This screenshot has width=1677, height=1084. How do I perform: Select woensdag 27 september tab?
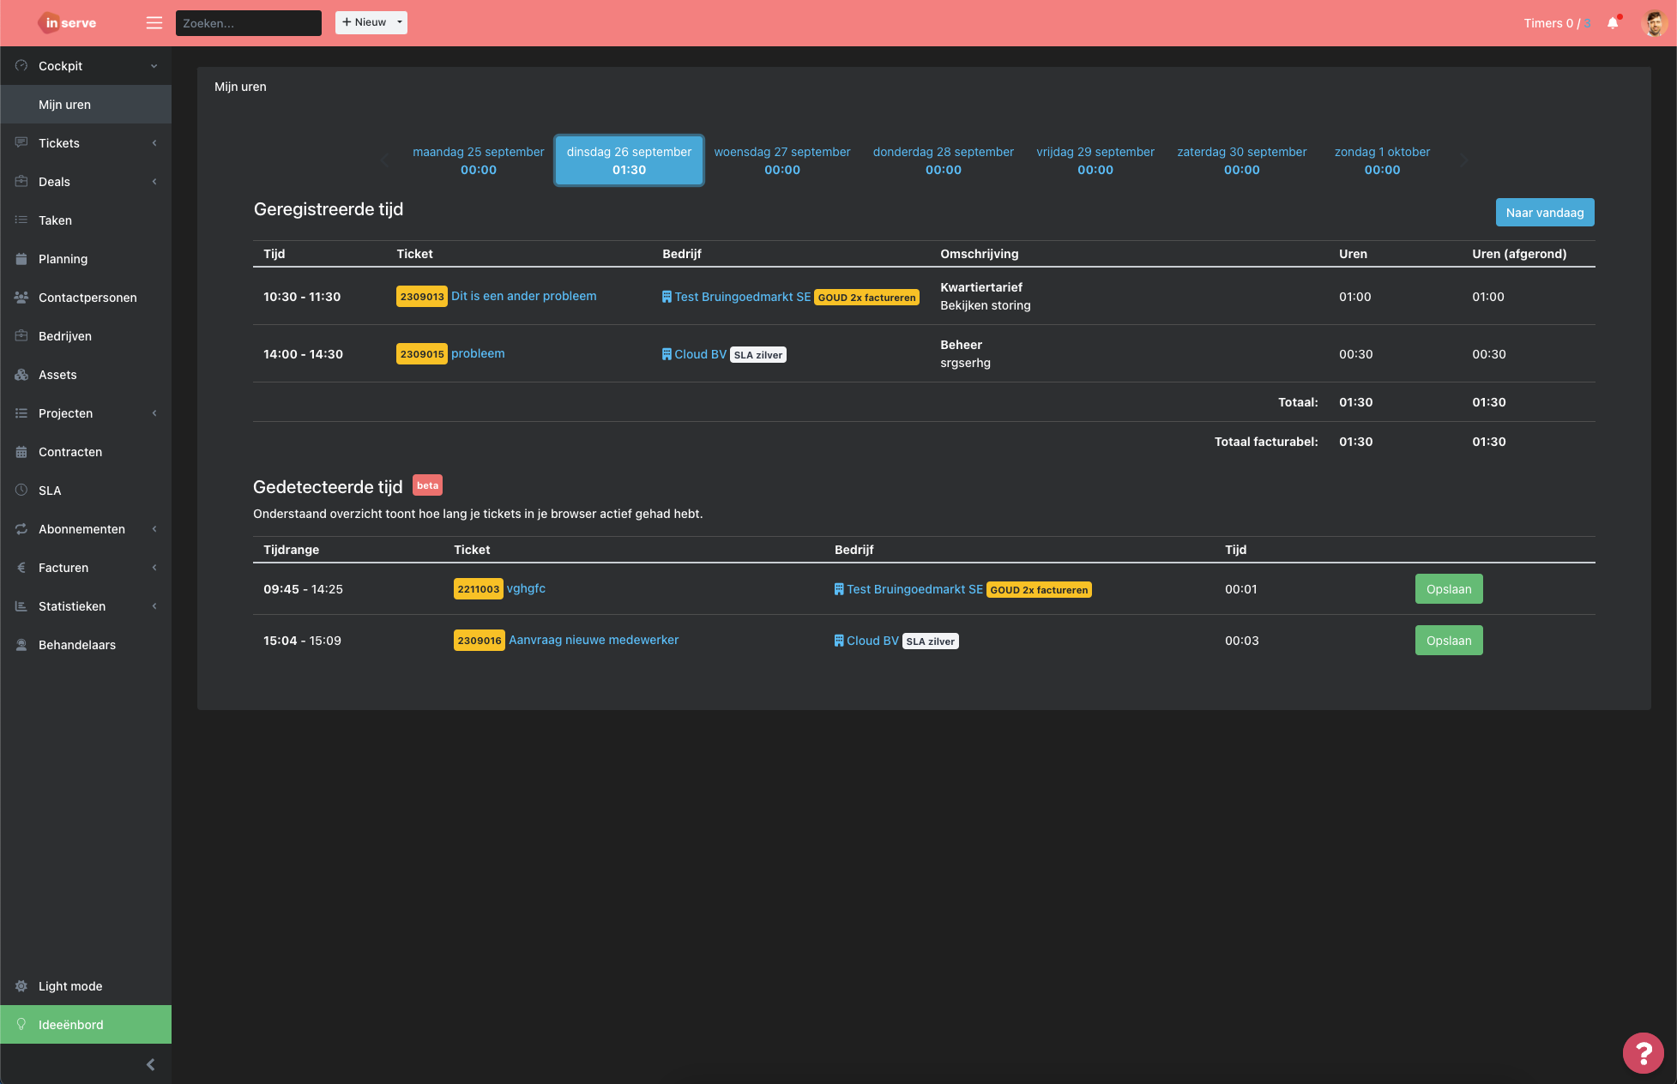tap(781, 160)
